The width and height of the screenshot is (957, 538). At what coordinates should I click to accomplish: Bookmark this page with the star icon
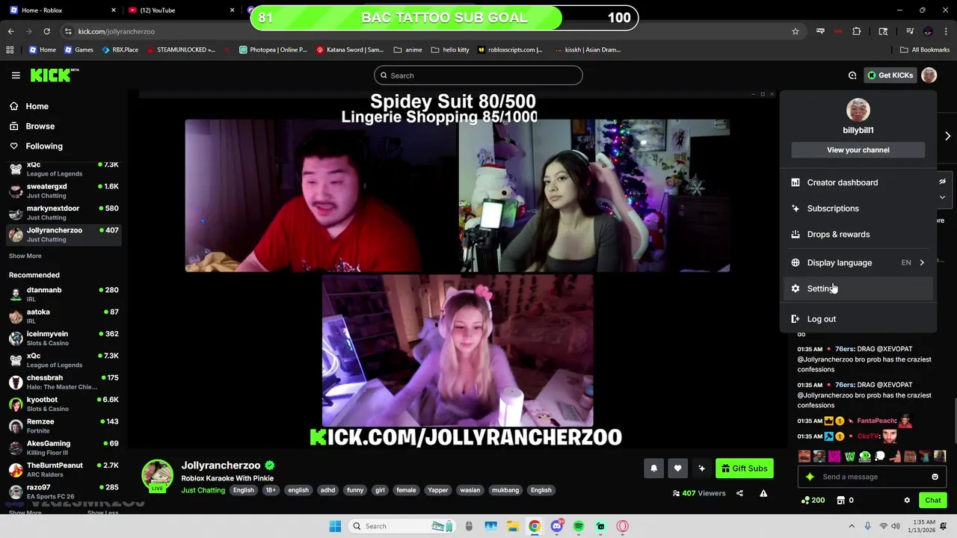click(796, 31)
